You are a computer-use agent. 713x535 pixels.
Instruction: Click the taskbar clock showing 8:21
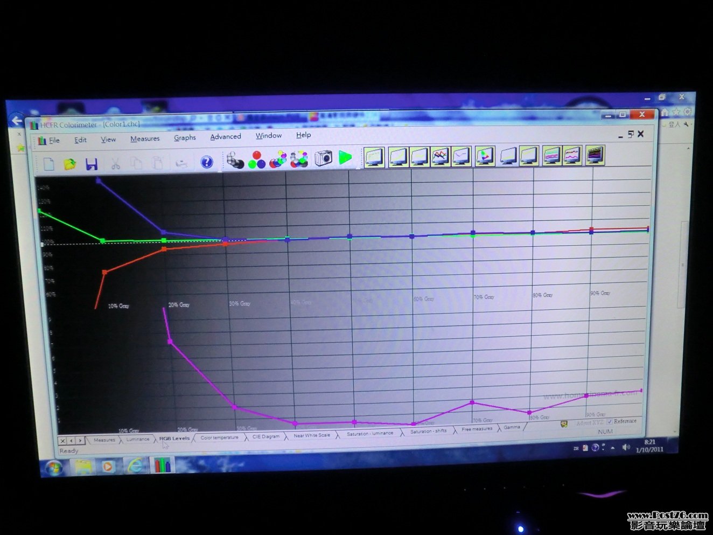(649, 446)
